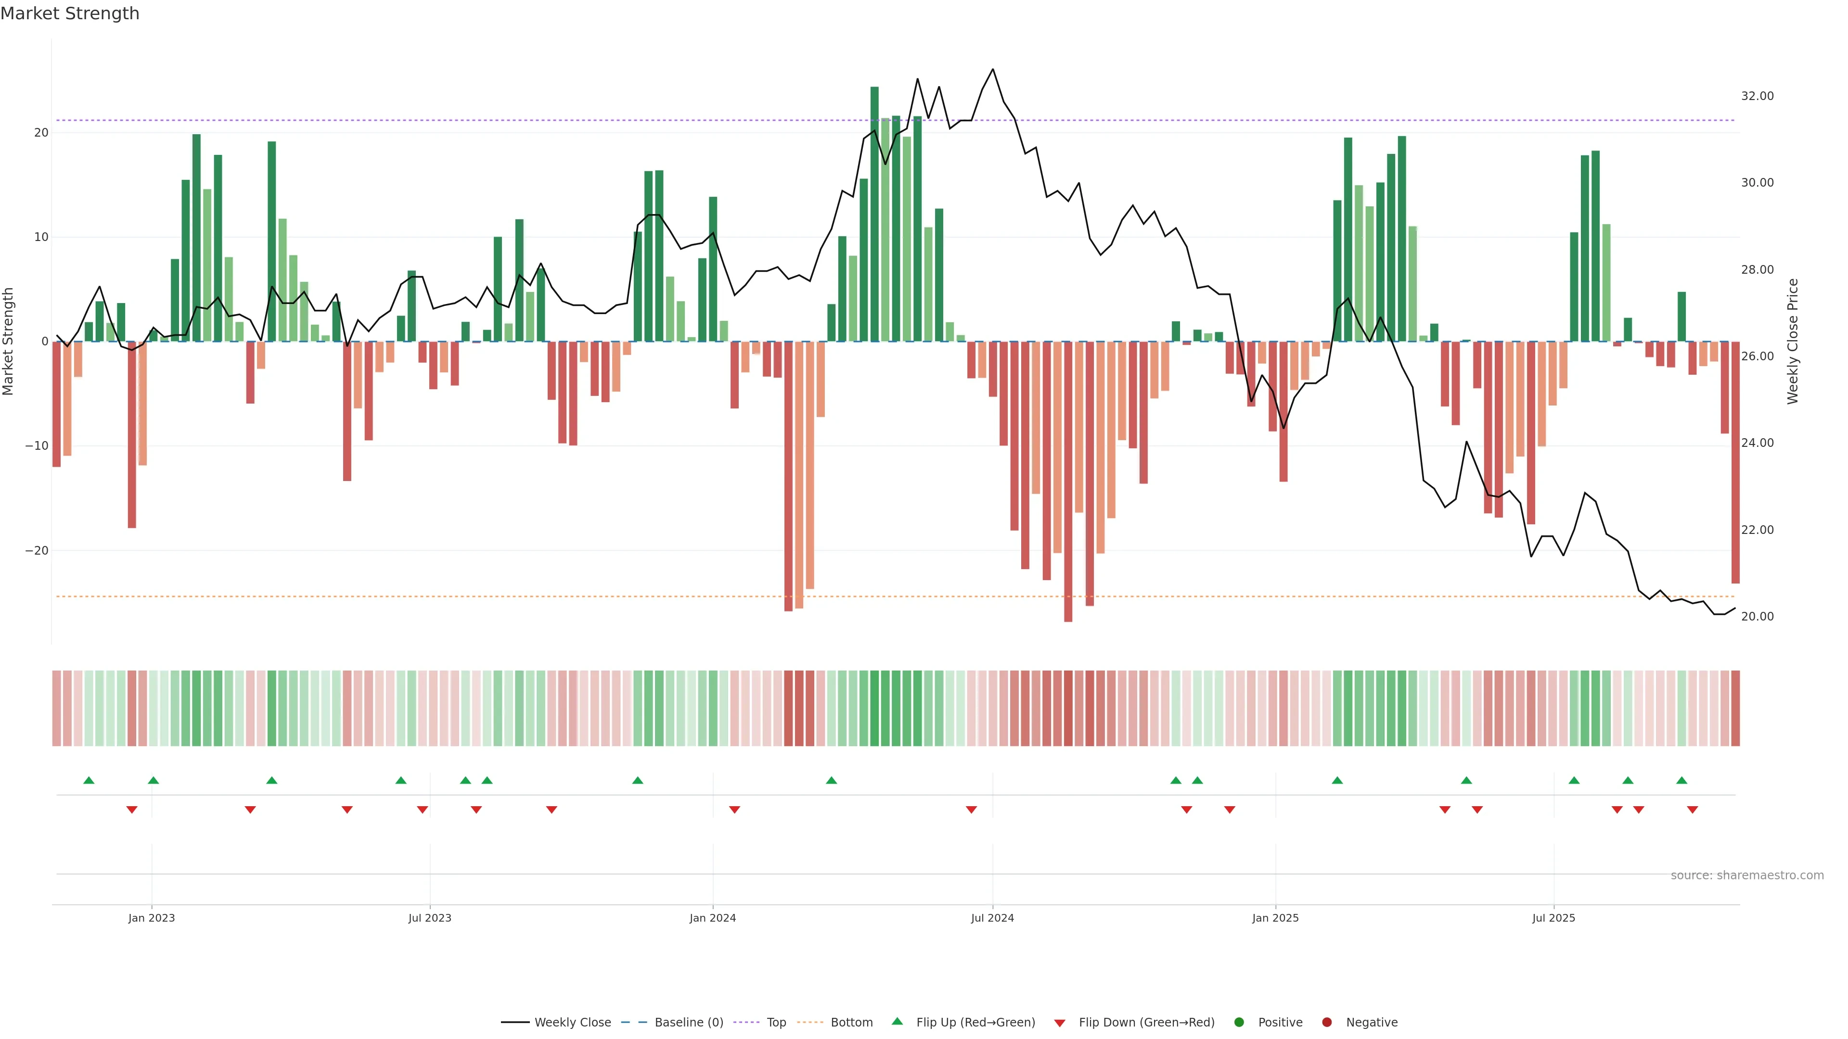Click the source: sharemaestro.com text
The height and width of the screenshot is (1039, 1848).
pyautogui.click(x=1747, y=875)
